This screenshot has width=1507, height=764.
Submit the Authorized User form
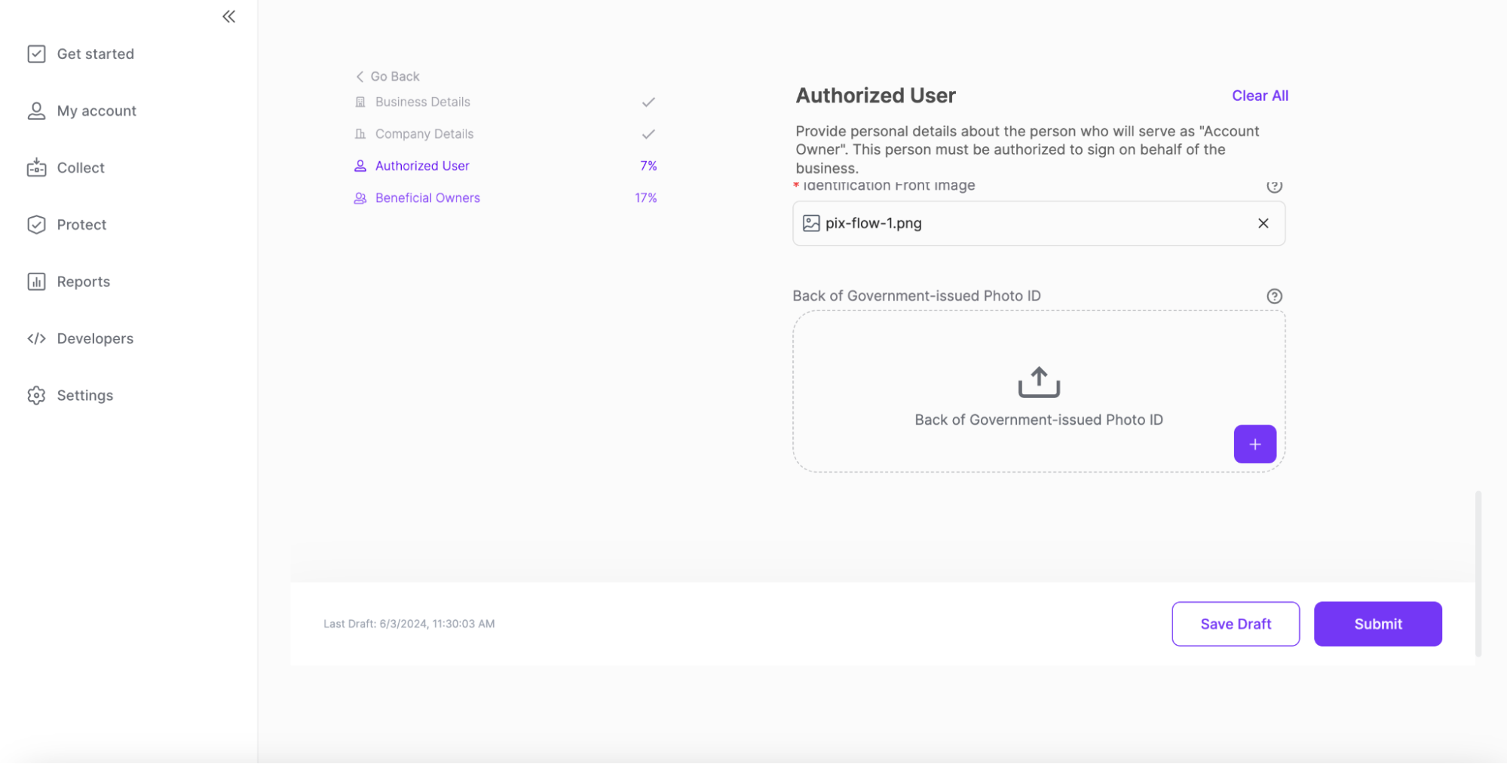pyautogui.click(x=1377, y=624)
